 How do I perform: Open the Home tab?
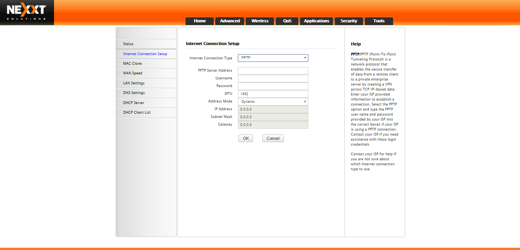coord(200,21)
